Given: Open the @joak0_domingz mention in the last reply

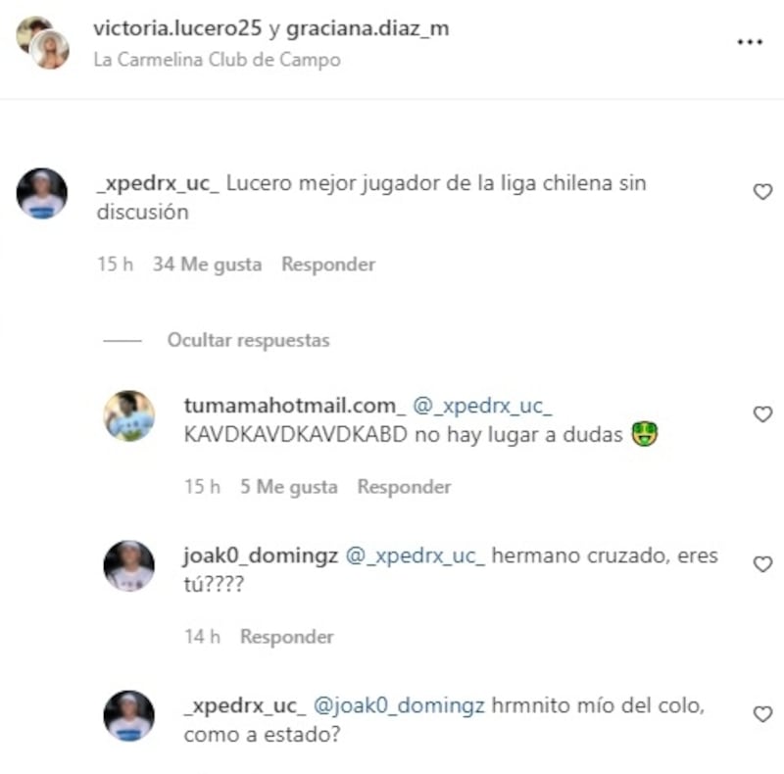Looking at the screenshot, I should (399, 705).
